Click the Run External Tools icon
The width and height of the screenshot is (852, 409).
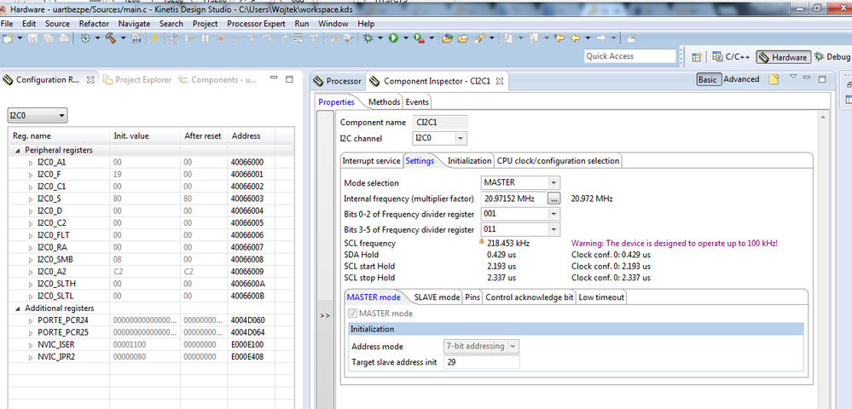pos(420,38)
